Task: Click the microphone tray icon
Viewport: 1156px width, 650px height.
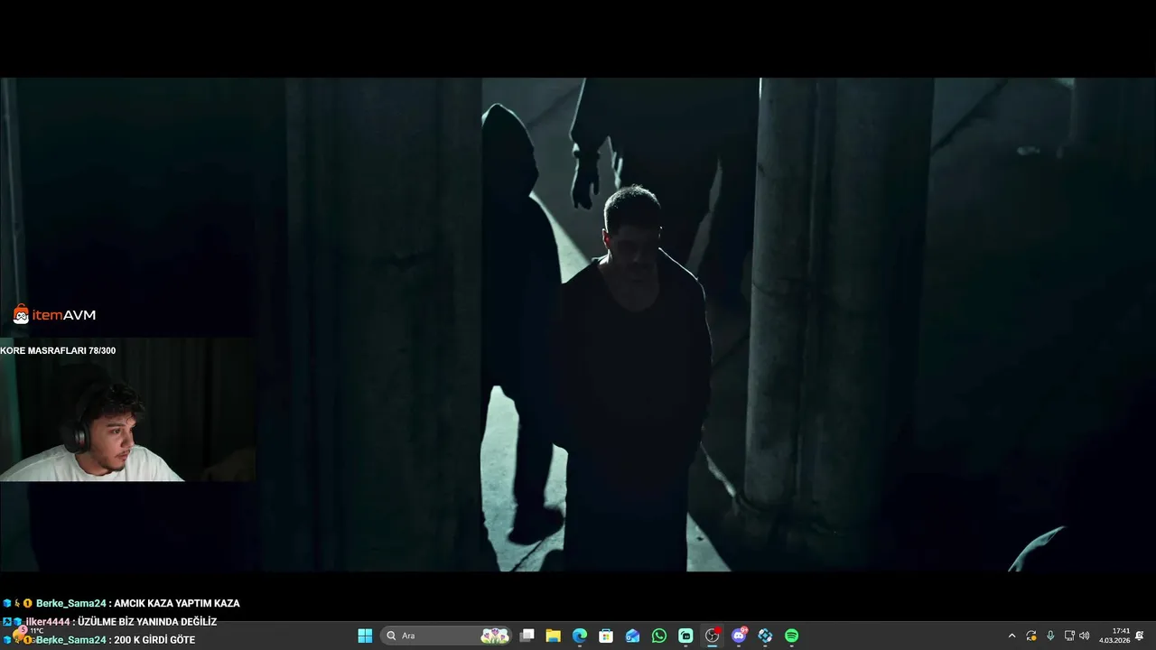Action: pyautogui.click(x=1050, y=636)
